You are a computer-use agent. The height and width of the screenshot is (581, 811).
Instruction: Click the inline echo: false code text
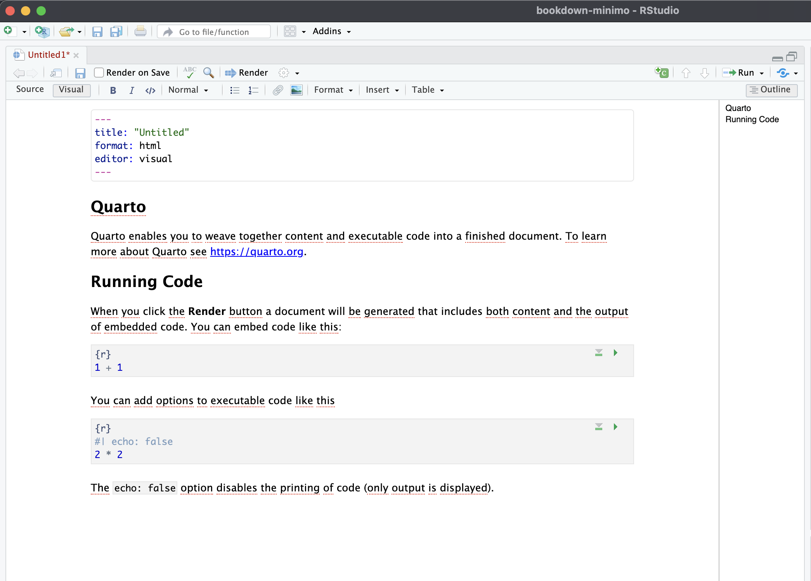tap(145, 488)
